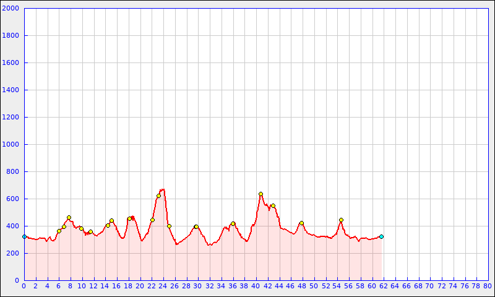This screenshot has height=297, width=495.
Task: Pick the yellow waypoint just past km 11
Action: [x=90, y=232]
